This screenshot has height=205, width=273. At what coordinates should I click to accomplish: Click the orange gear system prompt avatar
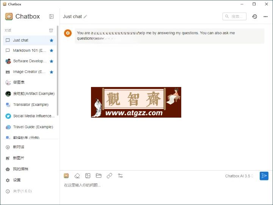[x=68, y=33]
